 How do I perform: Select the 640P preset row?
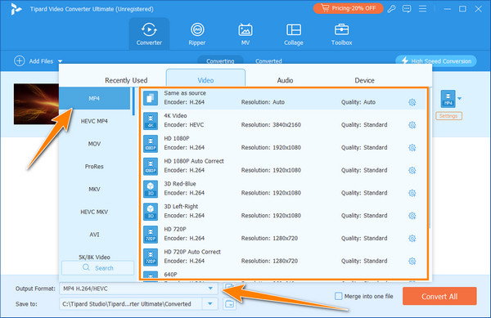coord(283,275)
